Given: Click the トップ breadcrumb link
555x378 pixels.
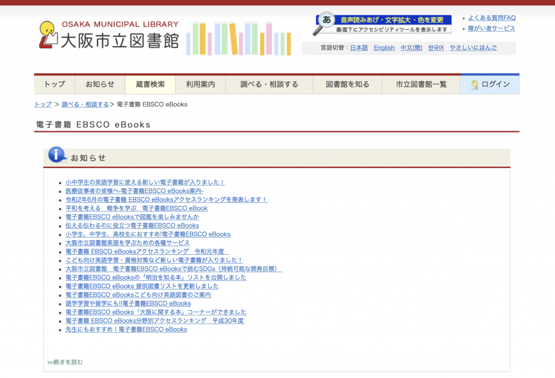Looking at the screenshot, I should click(x=43, y=105).
